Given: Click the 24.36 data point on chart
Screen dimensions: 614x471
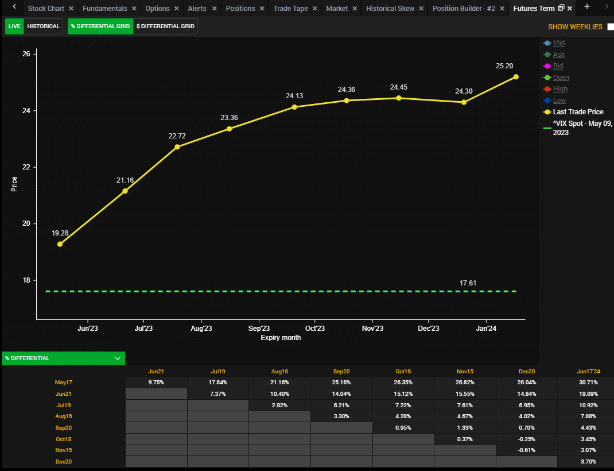Looking at the screenshot, I should [x=347, y=101].
